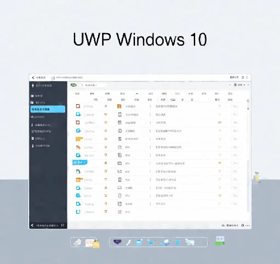Click the small icon beside the sidebar footer label

[62, 225]
